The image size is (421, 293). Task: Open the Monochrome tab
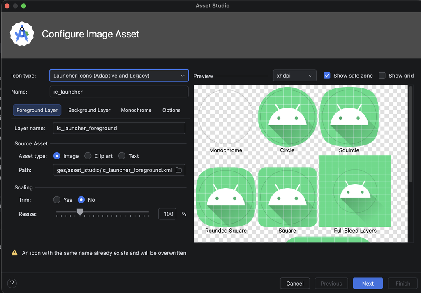(x=136, y=110)
